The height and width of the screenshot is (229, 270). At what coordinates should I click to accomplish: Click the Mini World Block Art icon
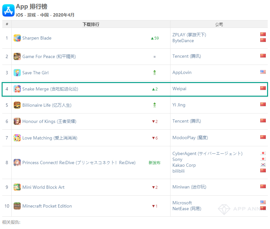17,187
